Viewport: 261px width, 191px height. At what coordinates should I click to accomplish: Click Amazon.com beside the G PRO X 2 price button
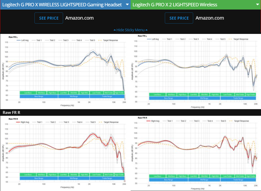210,18
